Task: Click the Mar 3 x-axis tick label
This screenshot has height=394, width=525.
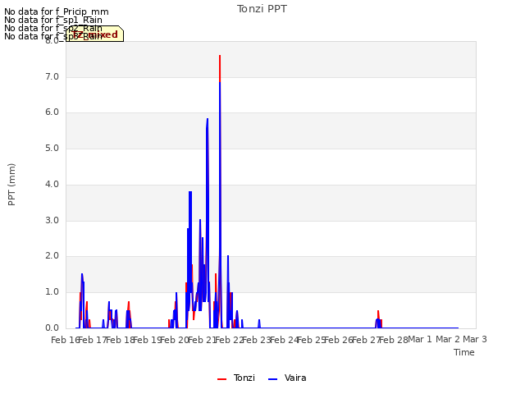Action: coord(475,339)
